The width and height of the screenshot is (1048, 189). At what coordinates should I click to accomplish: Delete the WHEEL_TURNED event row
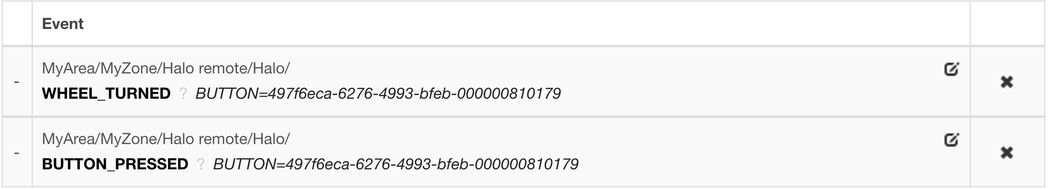coord(1007,82)
